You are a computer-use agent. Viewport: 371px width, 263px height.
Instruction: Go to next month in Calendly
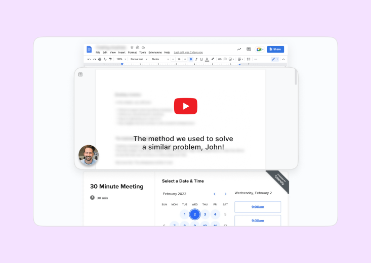(x=226, y=194)
